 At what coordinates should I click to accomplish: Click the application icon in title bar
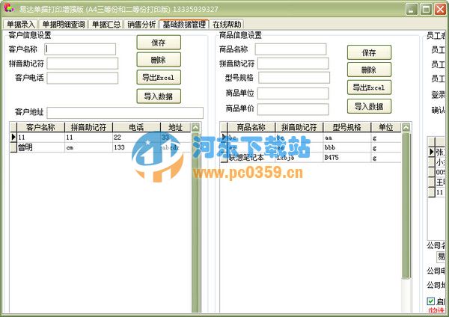(9, 7)
